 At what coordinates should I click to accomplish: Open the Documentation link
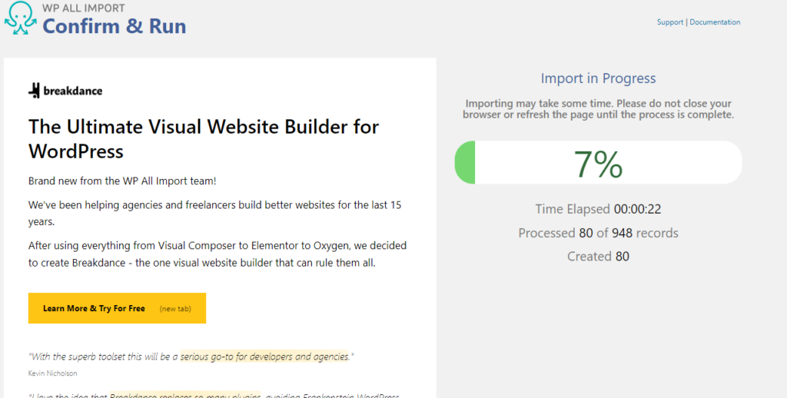tap(715, 22)
